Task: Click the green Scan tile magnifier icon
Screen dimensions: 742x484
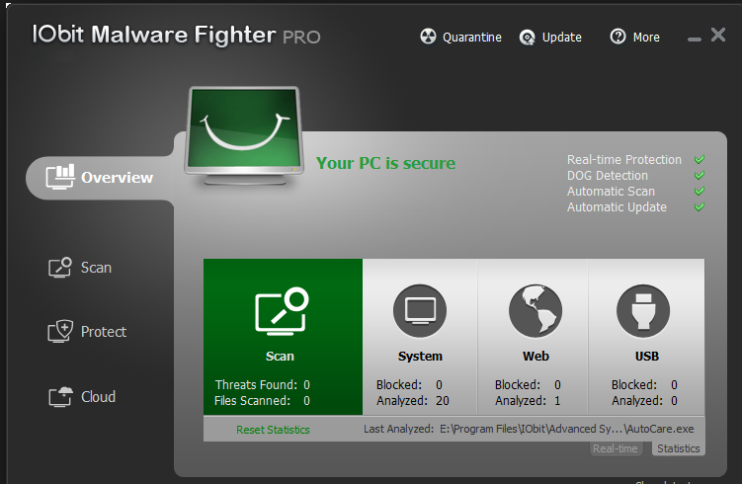Action: pos(282,311)
